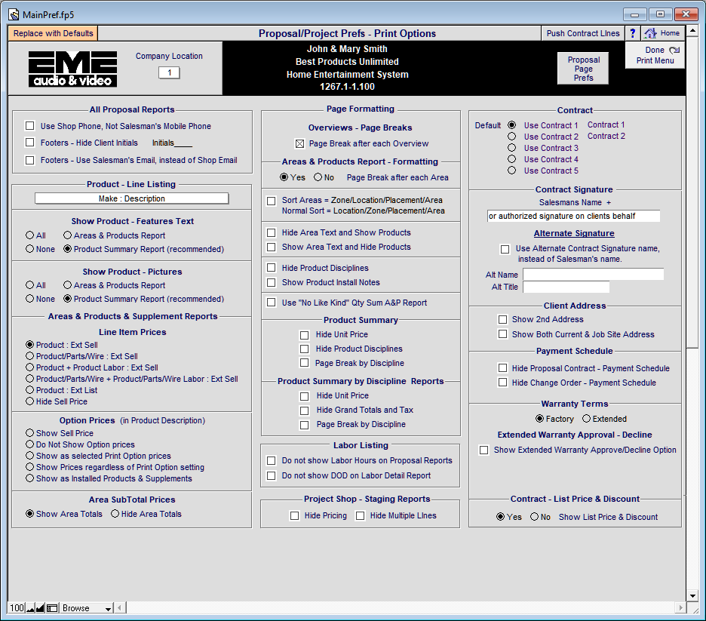Image resolution: width=706 pixels, height=621 pixels.
Task: Select Product/Parts/Wire : Ext Sell option
Action: (30, 355)
